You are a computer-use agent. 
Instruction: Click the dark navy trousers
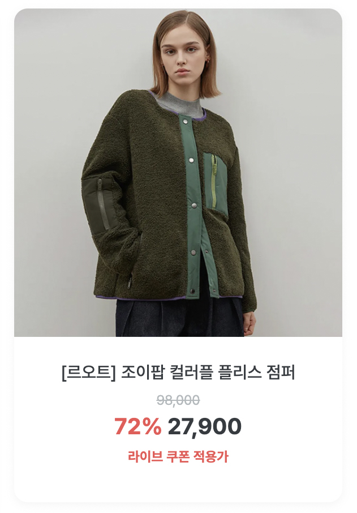[x=180, y=317]
